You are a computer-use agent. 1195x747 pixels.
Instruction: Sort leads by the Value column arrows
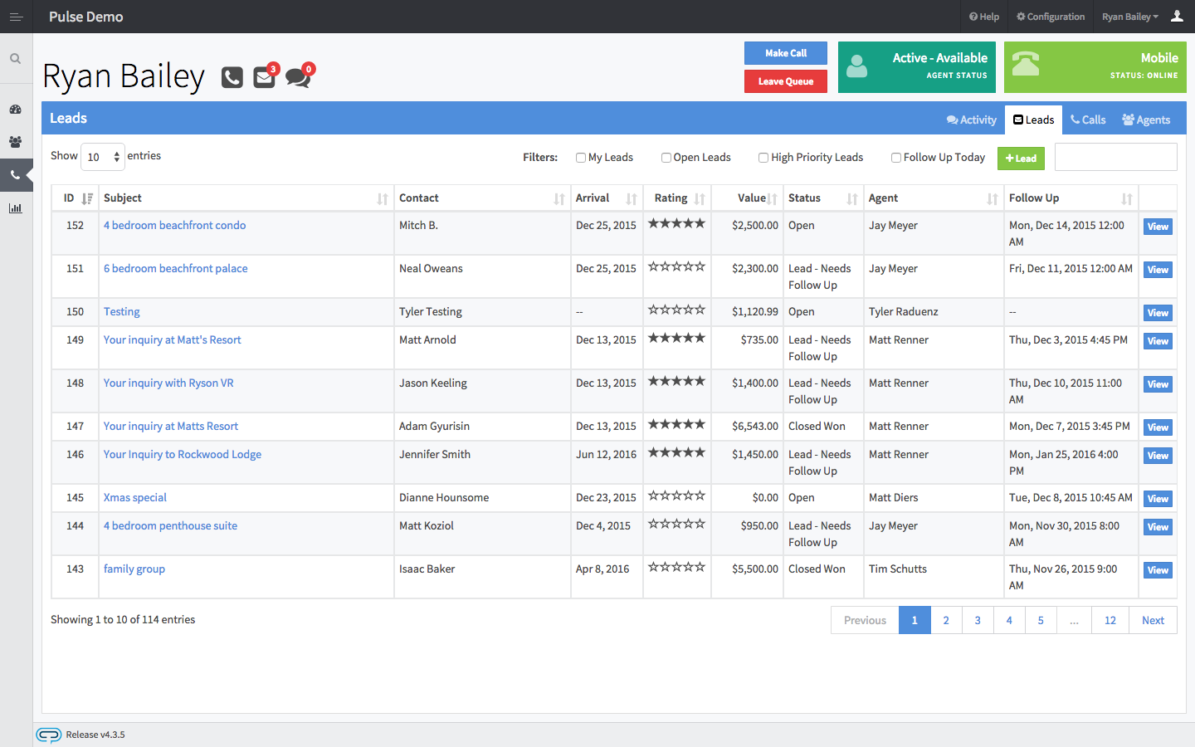point(770,198)
